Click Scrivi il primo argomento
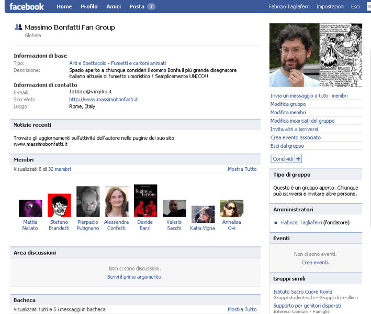371x314 pixels. pos(135,277)
